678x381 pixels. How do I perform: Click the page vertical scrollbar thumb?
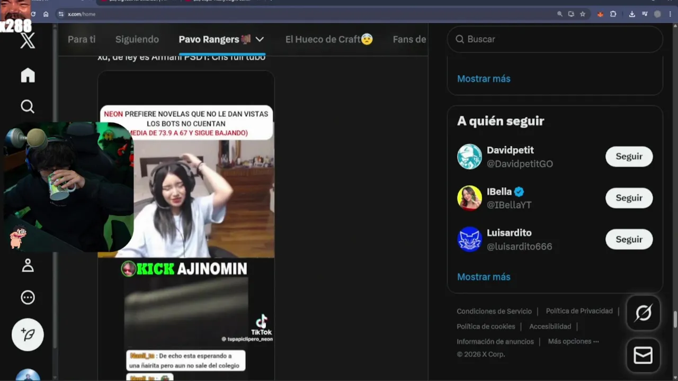tap(675, 320)
